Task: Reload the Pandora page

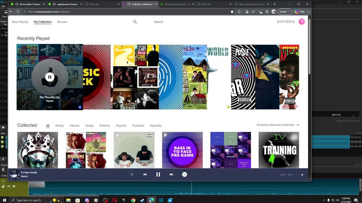Action: (x=18, y=12)
